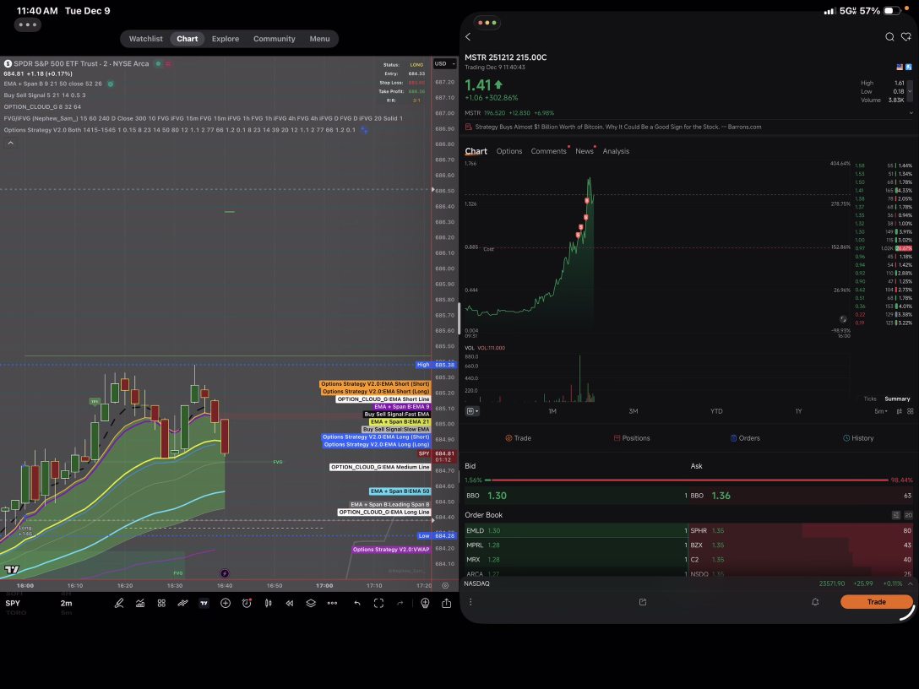The image size is (919, 689).
Task: Toggle fullscreen mode icon in TradingView
Action: (x=378, y=603)
